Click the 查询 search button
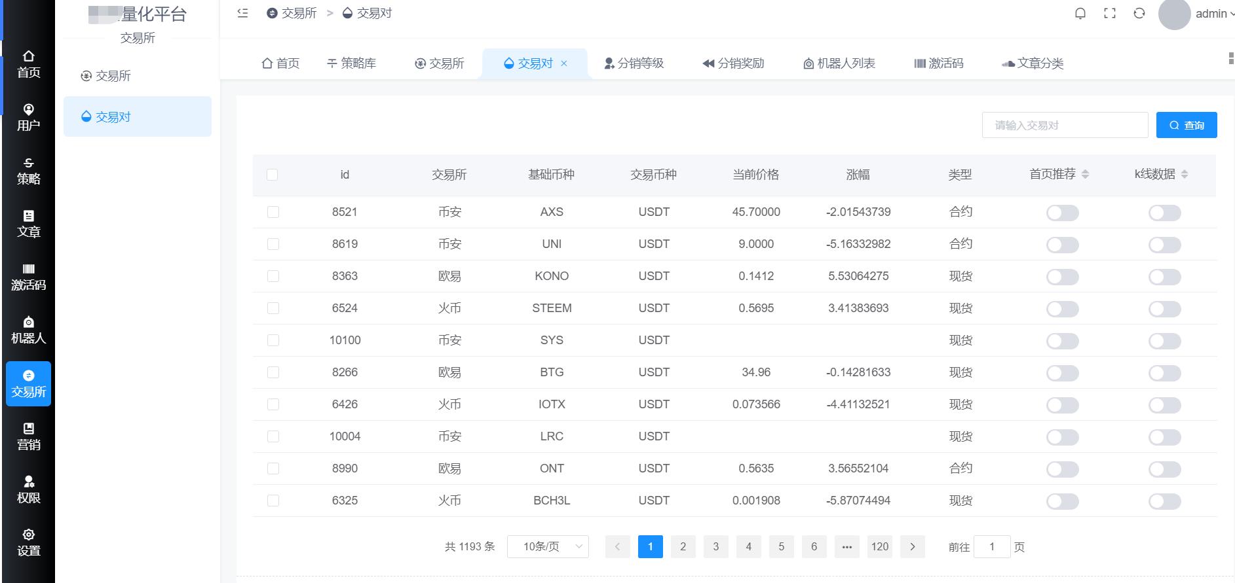Screen dimensions: 1235x583 pos(1187,125)
